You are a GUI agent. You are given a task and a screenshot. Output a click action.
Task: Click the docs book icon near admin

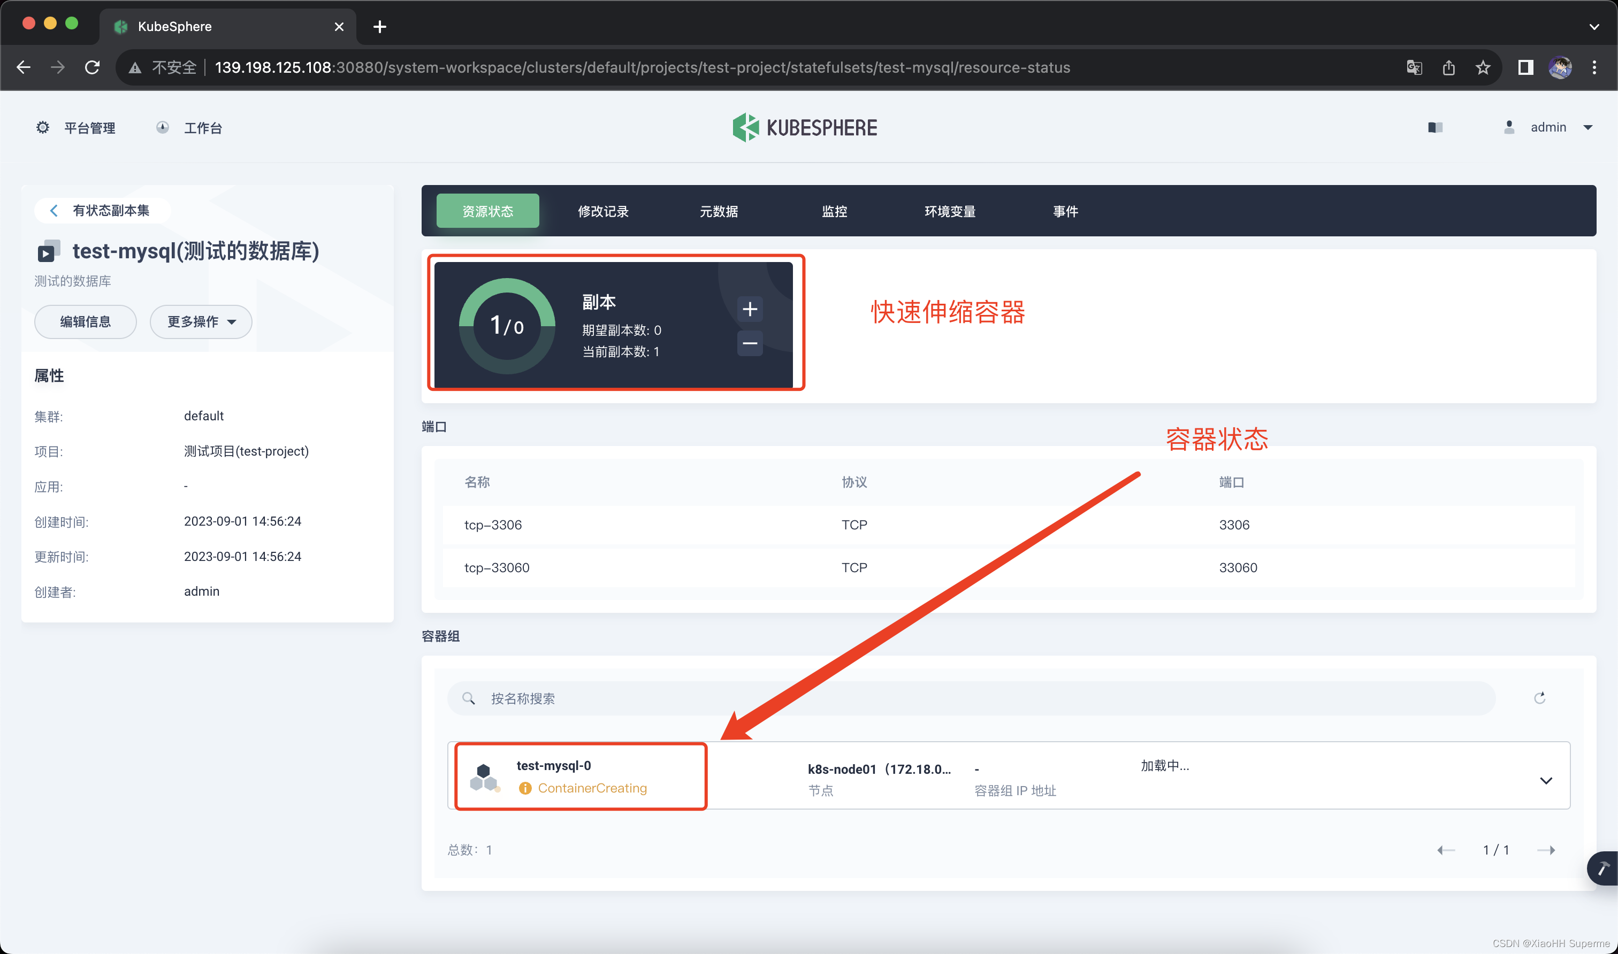pyautogui.click(x=1434, y=127)
